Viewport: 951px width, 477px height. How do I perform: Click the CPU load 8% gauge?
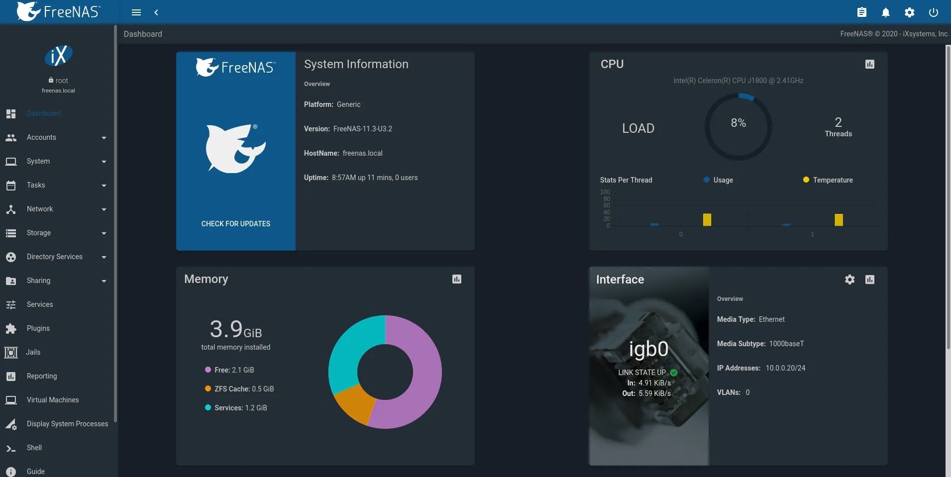739,127
